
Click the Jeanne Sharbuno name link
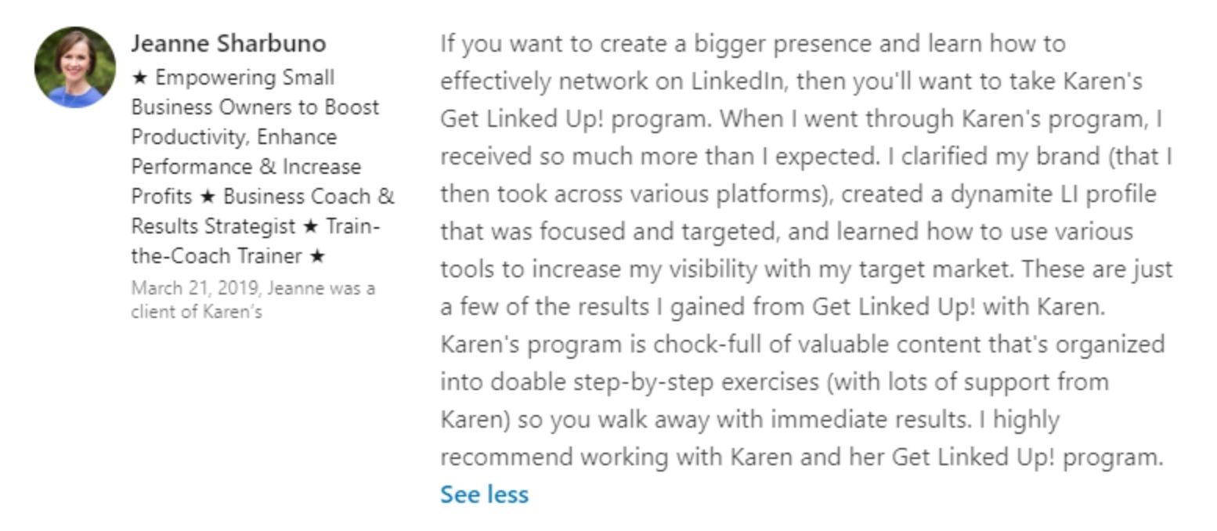(228, 43)
